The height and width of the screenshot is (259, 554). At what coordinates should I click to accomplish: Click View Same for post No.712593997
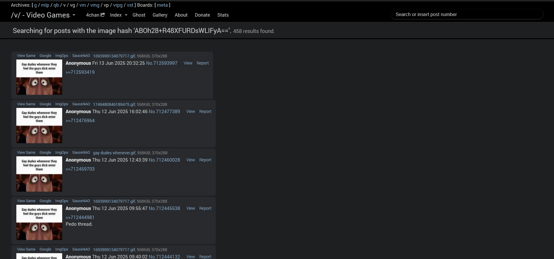pyautogui.click(x=26, y=56)
